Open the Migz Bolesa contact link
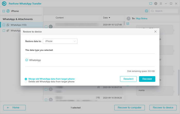The height and width of the screenshot is (114, 180). click(x=141, y=18)
